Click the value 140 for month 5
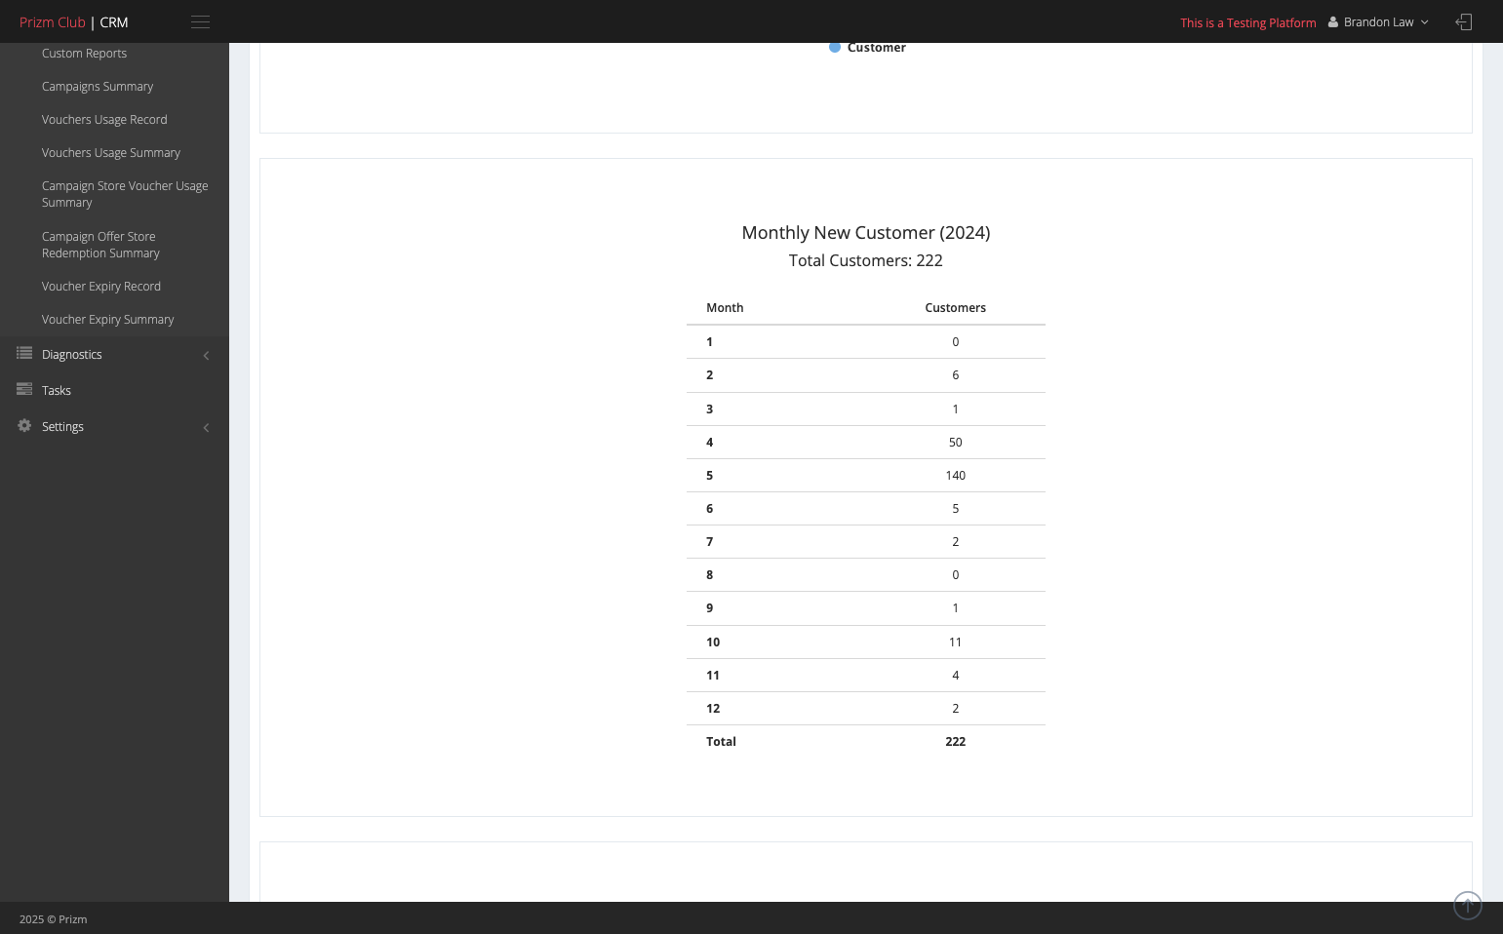The height and width of the screenshot is (934, 1503). 955,476
